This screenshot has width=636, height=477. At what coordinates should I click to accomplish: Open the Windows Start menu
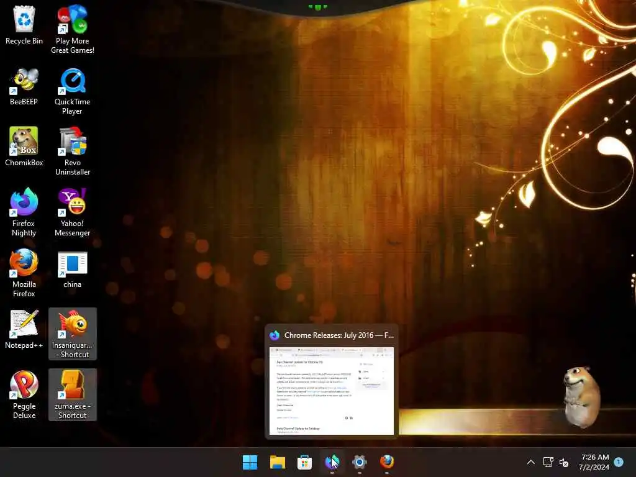(x=250, y=462)
